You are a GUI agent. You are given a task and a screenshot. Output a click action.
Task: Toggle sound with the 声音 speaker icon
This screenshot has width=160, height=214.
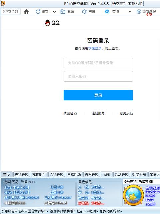[85, 12]
